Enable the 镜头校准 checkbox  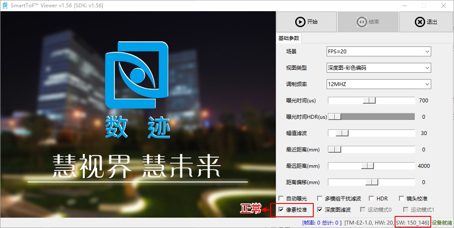[401, 198]
